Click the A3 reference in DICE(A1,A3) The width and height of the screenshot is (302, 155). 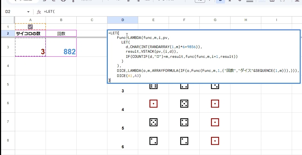click(x=137, y=76)
